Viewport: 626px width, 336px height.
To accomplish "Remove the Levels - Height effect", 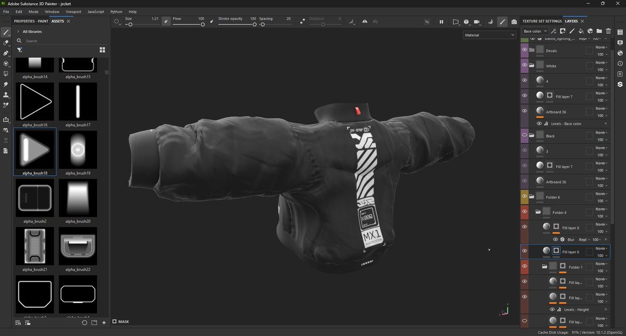I will pos(606,309).
